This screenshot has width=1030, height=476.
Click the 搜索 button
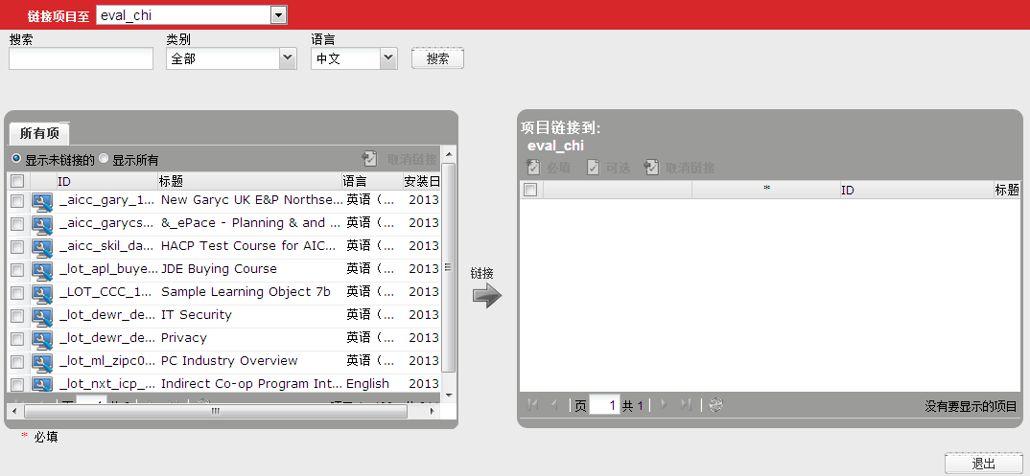tap(437, 58)
